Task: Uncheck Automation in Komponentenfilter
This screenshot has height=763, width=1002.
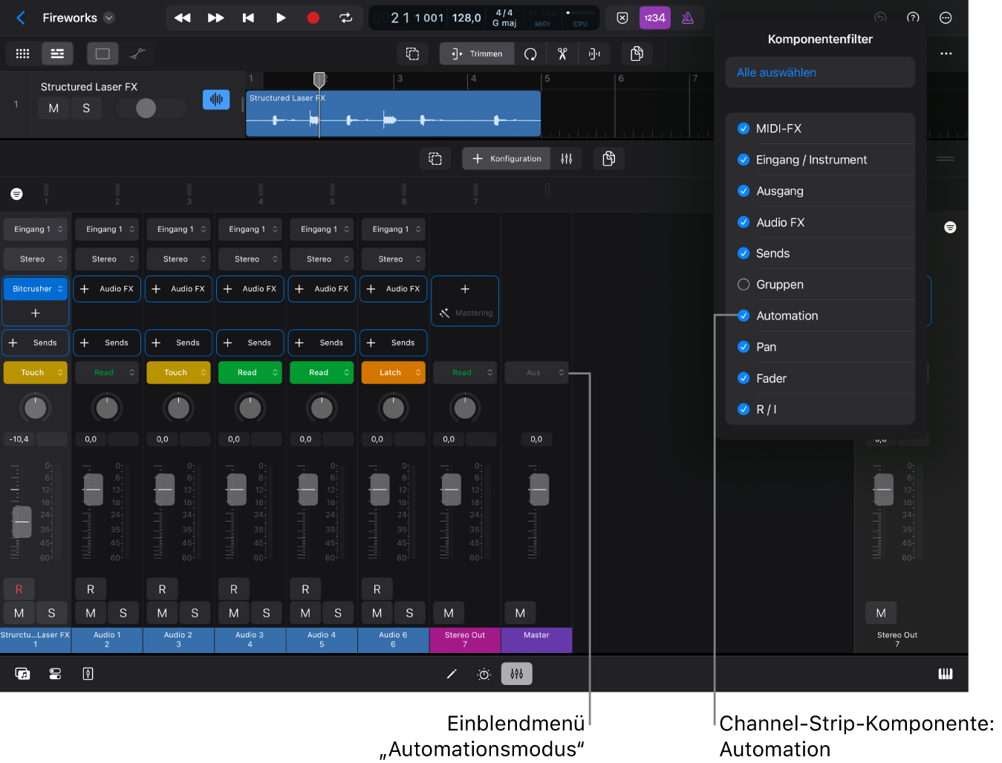Action: [x=744, y=316]
